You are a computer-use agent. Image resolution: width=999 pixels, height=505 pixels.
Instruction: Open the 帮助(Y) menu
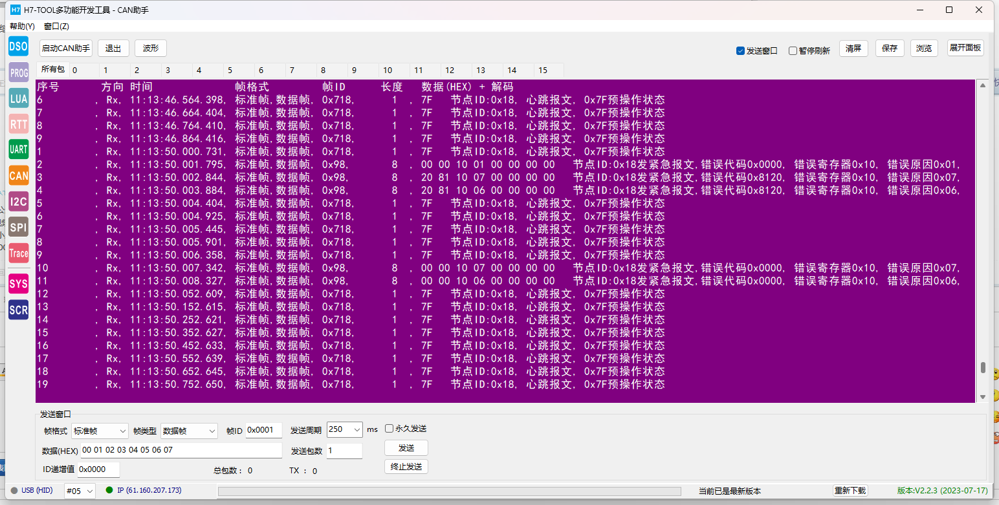pyautogui.click(x=23, y=27)
